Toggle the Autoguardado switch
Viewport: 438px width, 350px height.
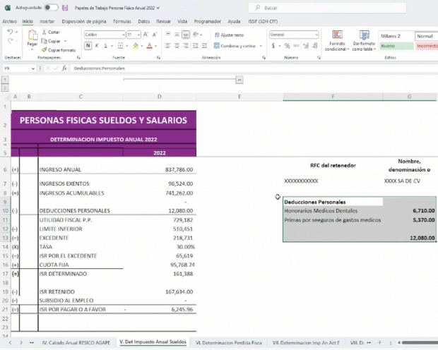(x=51, y=8)
